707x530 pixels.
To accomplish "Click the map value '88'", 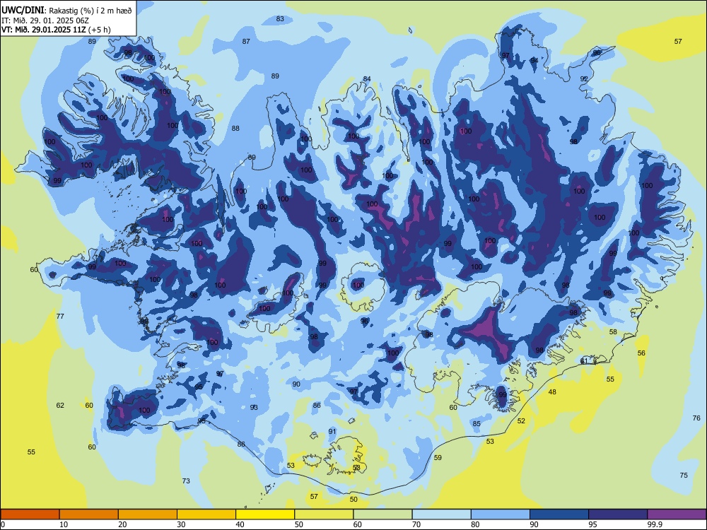I will pos(235,129).
